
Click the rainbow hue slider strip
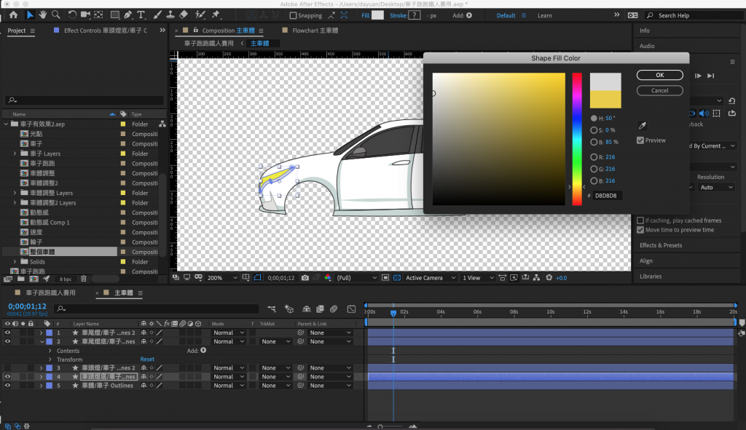pos(576,138)
